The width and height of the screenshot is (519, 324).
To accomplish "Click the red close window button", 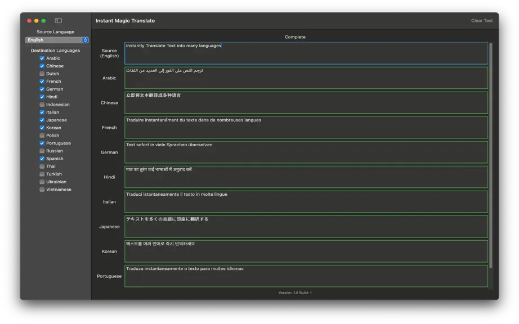I will click(x=29, y=20).
